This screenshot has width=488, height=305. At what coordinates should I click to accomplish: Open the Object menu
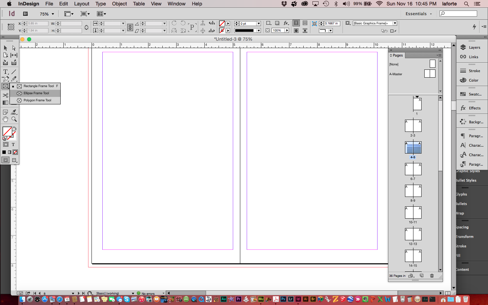pyautogui.click(x=119, y=4)
